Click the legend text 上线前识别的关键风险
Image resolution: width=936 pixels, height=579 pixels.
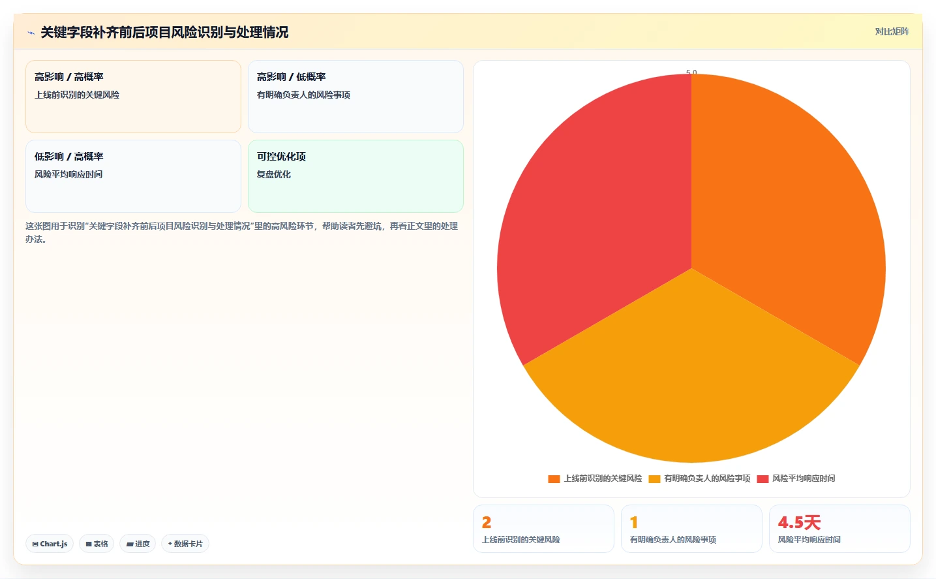pos(603,478)
